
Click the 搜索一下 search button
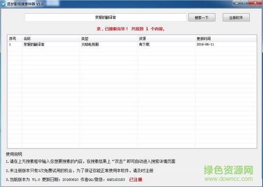tap(202, 17)
